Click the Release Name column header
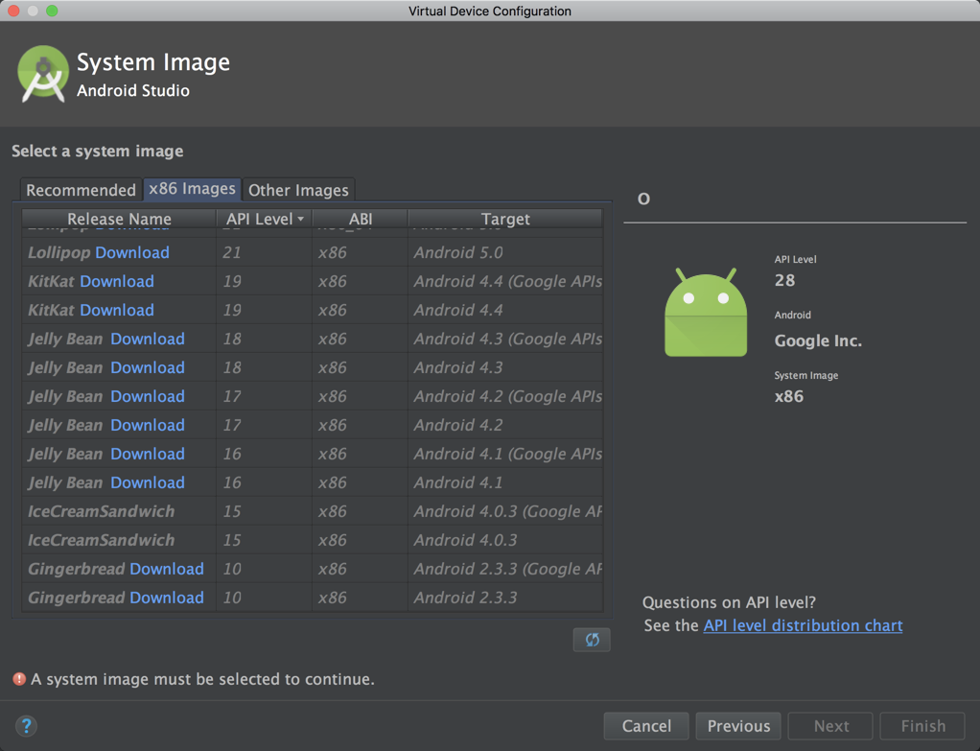This screenshot has width=980, height=751. [x=119, y=219]
